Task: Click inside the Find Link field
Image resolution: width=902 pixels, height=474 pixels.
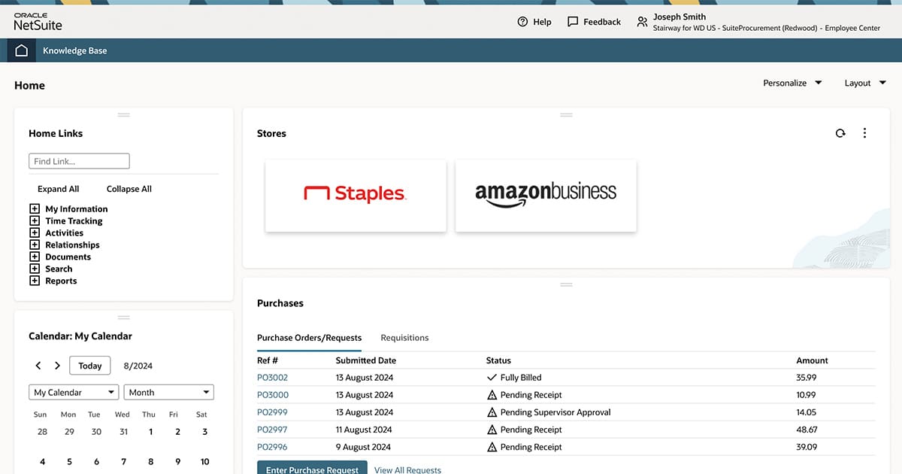Action: coord(79,160)
